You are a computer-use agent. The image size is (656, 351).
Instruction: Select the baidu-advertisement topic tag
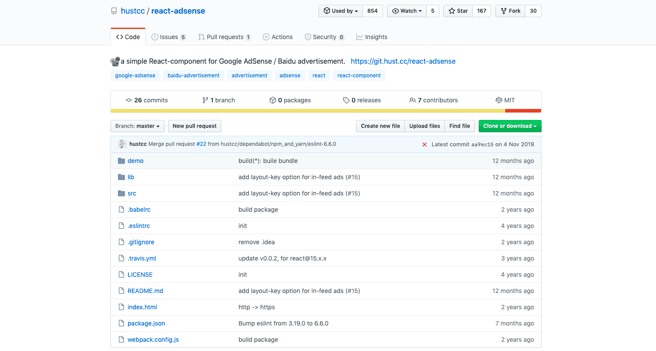194,76
